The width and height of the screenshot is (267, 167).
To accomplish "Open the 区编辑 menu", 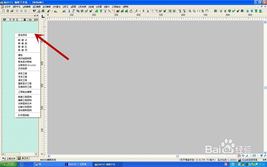I will coord(37,7).
